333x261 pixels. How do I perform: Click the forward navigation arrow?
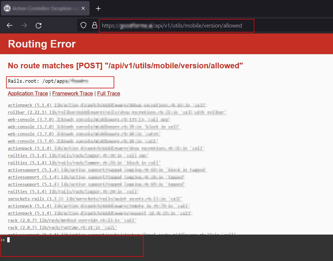tap(24, 25)
